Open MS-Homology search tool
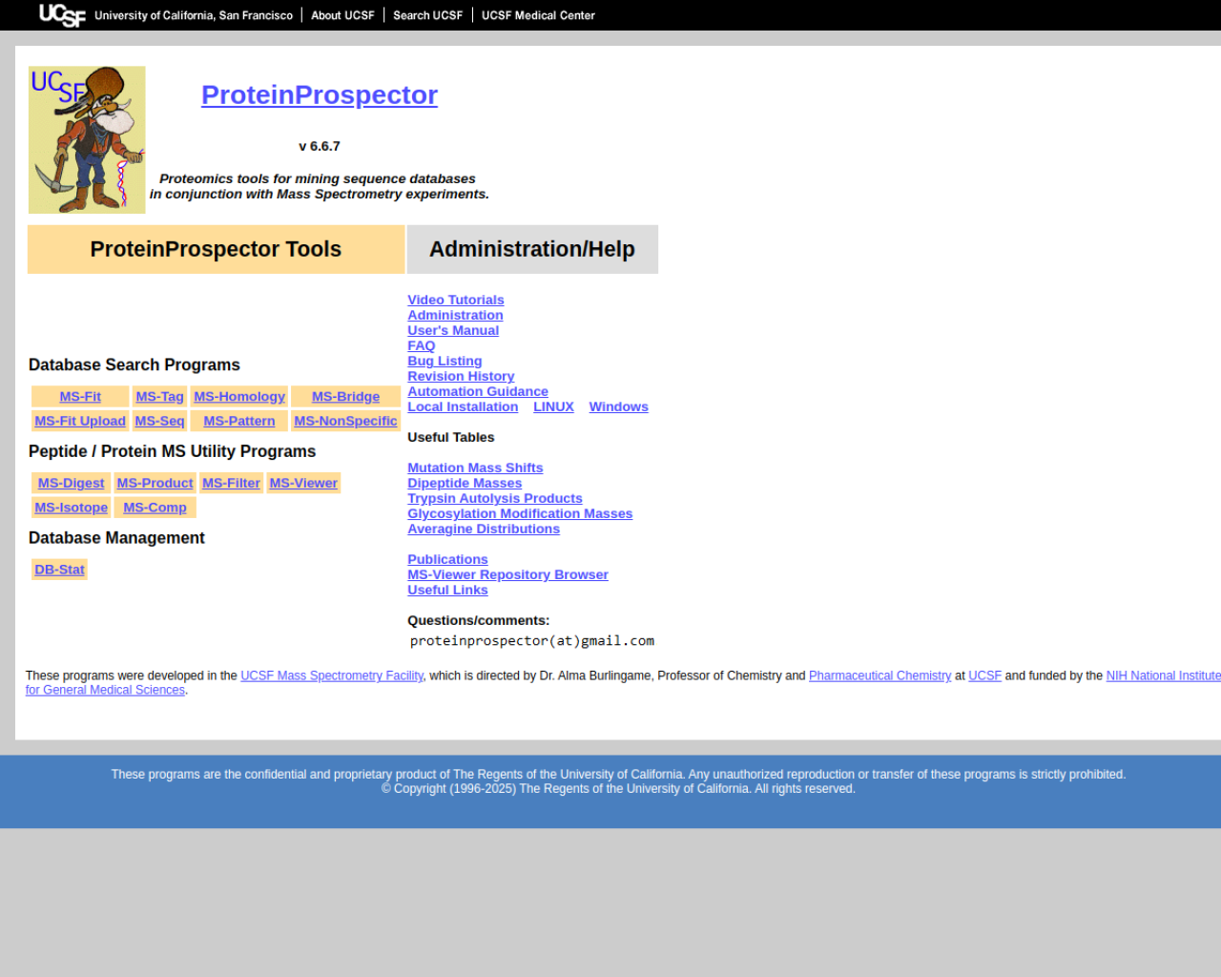Screen dimensions: 1221x977 [x=239, y=397]
